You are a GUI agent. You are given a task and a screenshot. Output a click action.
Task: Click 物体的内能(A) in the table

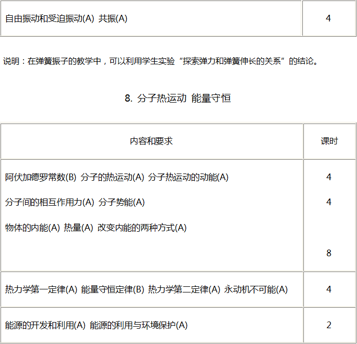point(33,228)
